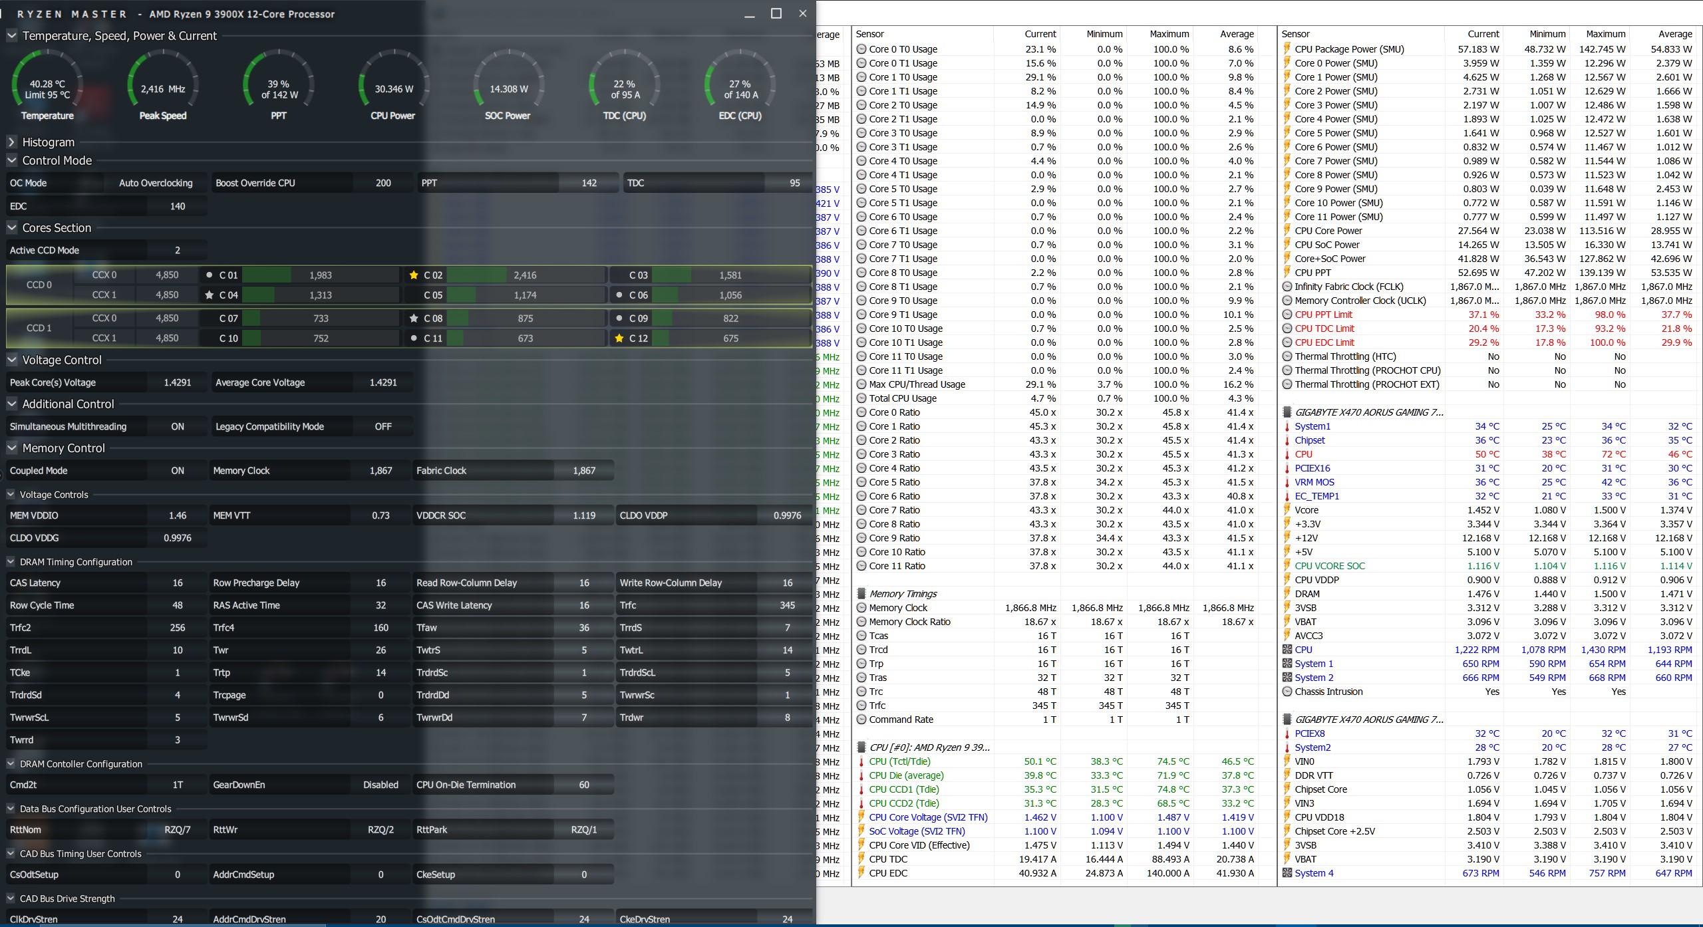Click the CPU Package Power lightning icon
The image size is (1703, 927).
pyautogui.click(x=1287, y=49)
